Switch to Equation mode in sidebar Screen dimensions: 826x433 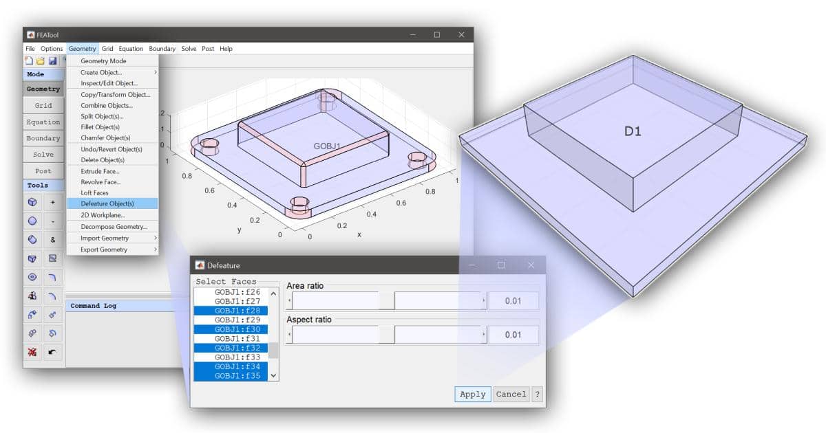[x=43, y=122]
